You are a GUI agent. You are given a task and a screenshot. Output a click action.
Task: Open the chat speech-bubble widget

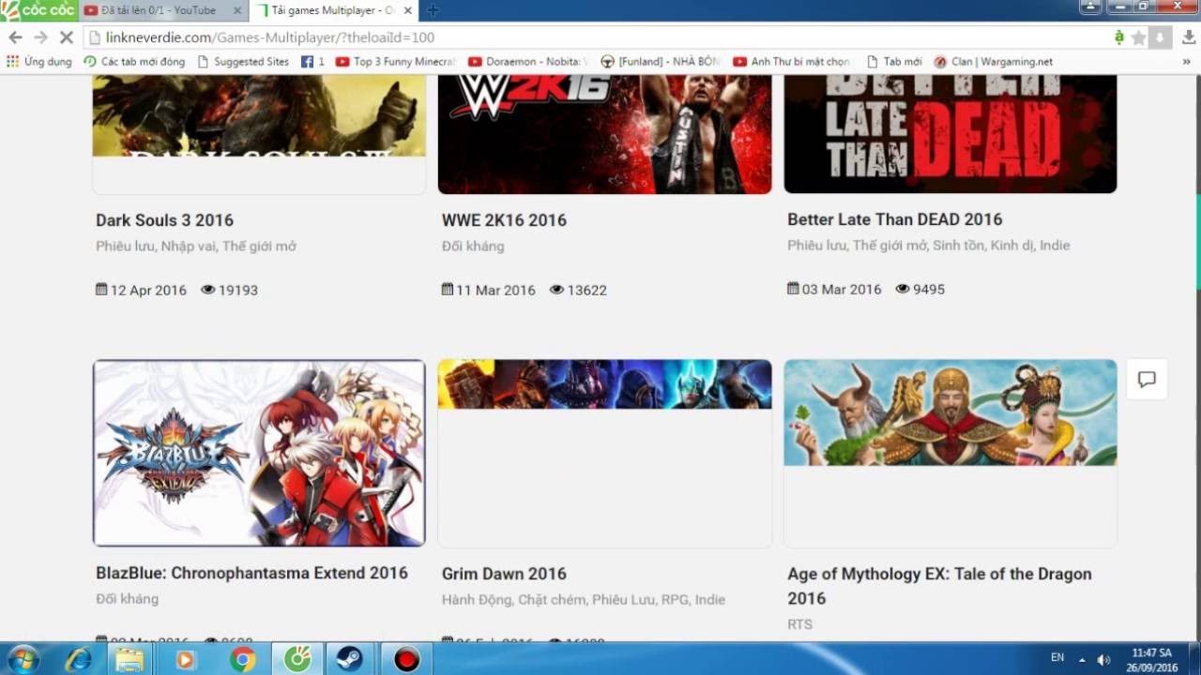coord(1147,379)
